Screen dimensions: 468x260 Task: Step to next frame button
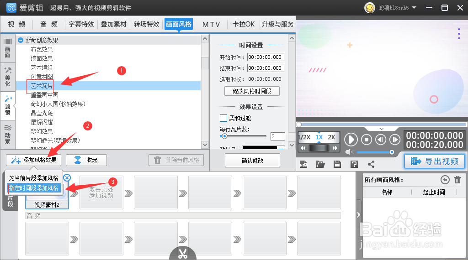(x=395, y=140)
